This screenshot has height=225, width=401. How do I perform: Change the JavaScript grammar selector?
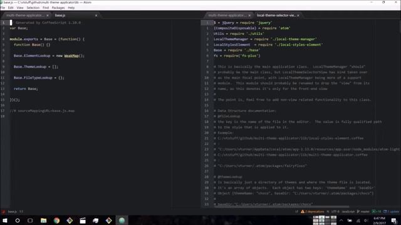(x=348, y=211)
